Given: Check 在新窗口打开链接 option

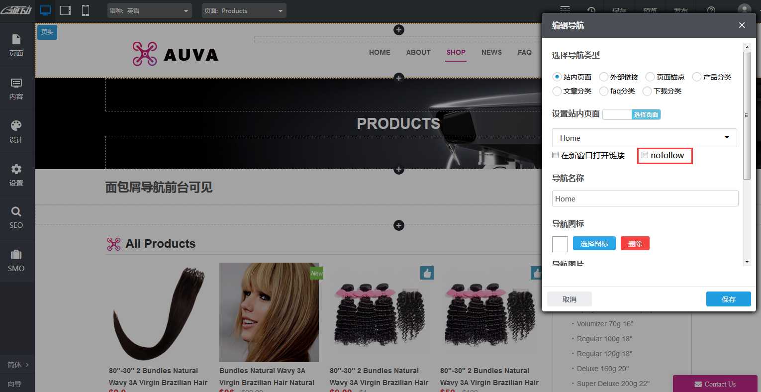Looking at the screenshot, I should [556, 155].
